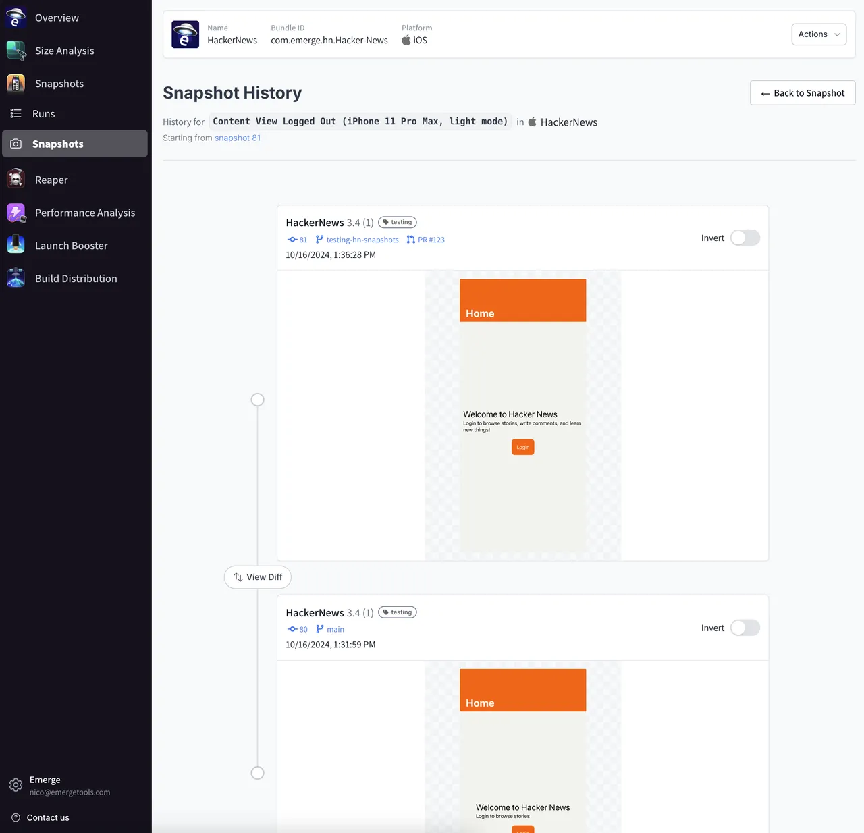Toggle Invert for the snapshot 81 card
The height and width of the screenshot is (833, 864).
(x=745, y=238)
